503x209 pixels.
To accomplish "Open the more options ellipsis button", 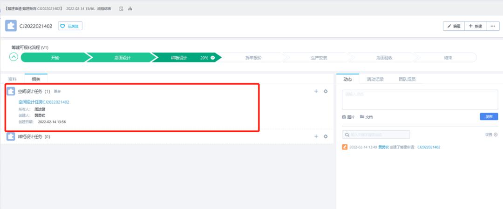I will [x=493, y=26].
